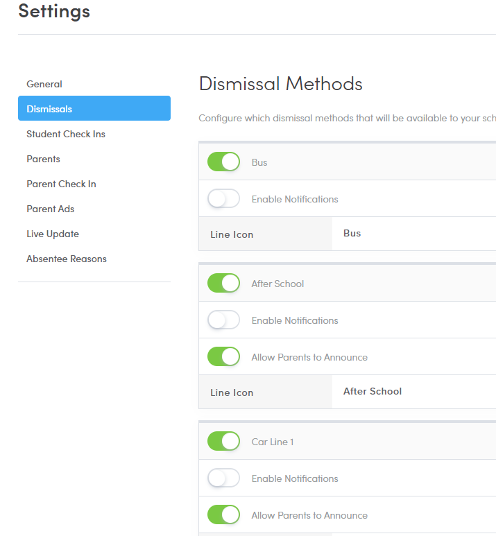The width and height of the screenshot is (496, 536).
Task: Open the Bus Line Icon selector
Action: (413, 234)
